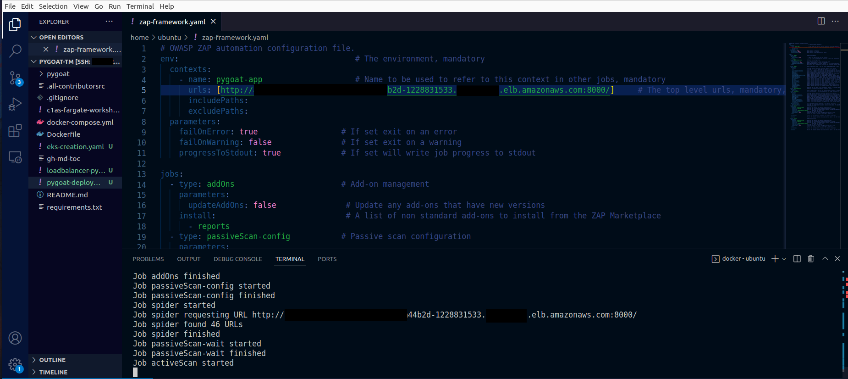
Task: Open the Remote Explorer icon
Action: (15, 157)
